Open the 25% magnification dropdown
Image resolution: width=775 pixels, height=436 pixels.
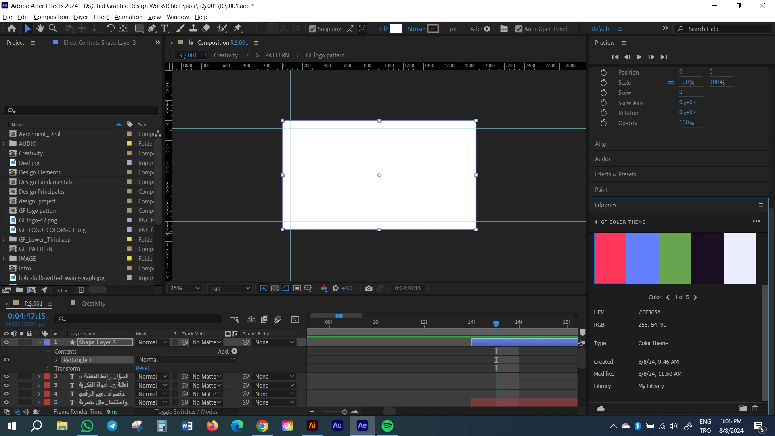[x=185, y=288]
